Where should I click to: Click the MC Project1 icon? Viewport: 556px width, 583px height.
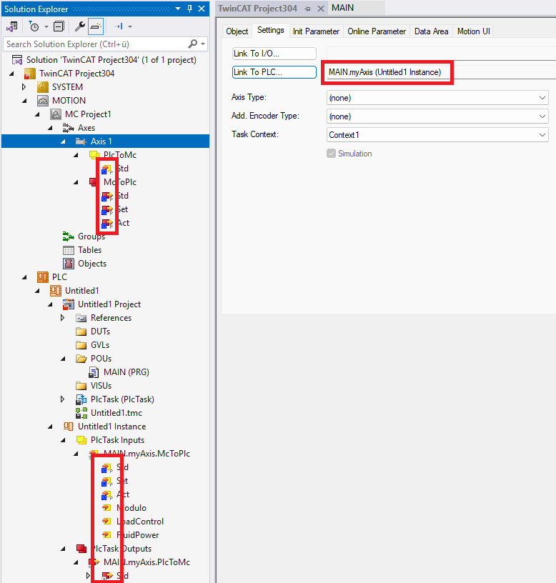coord(56,114)
